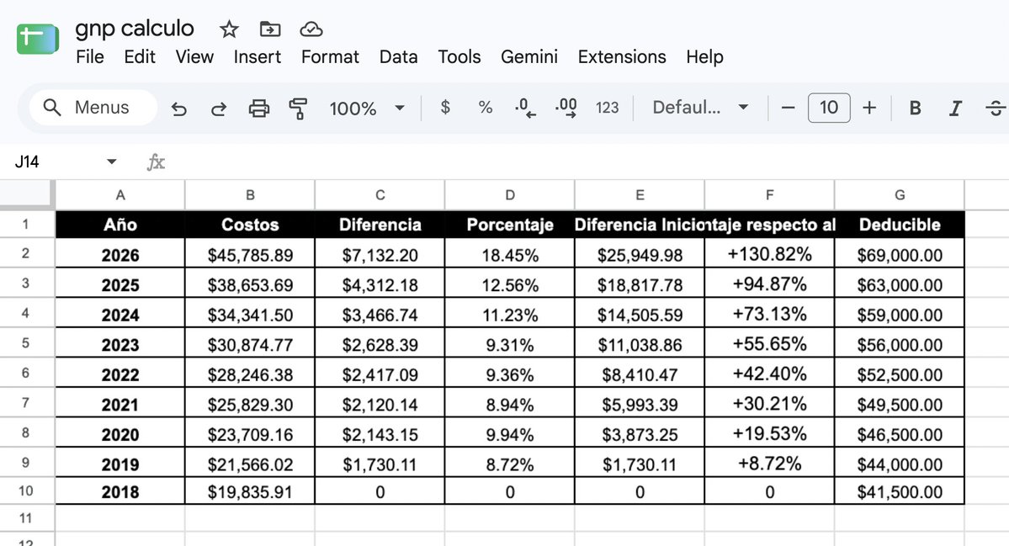This screenshot has height=546, width=1009.
Task: Open the Format menu
Action: pos(330,56)
